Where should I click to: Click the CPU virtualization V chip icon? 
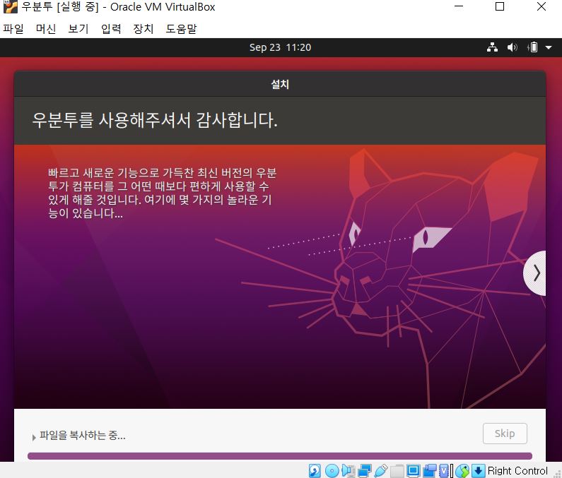pos(444,470)
